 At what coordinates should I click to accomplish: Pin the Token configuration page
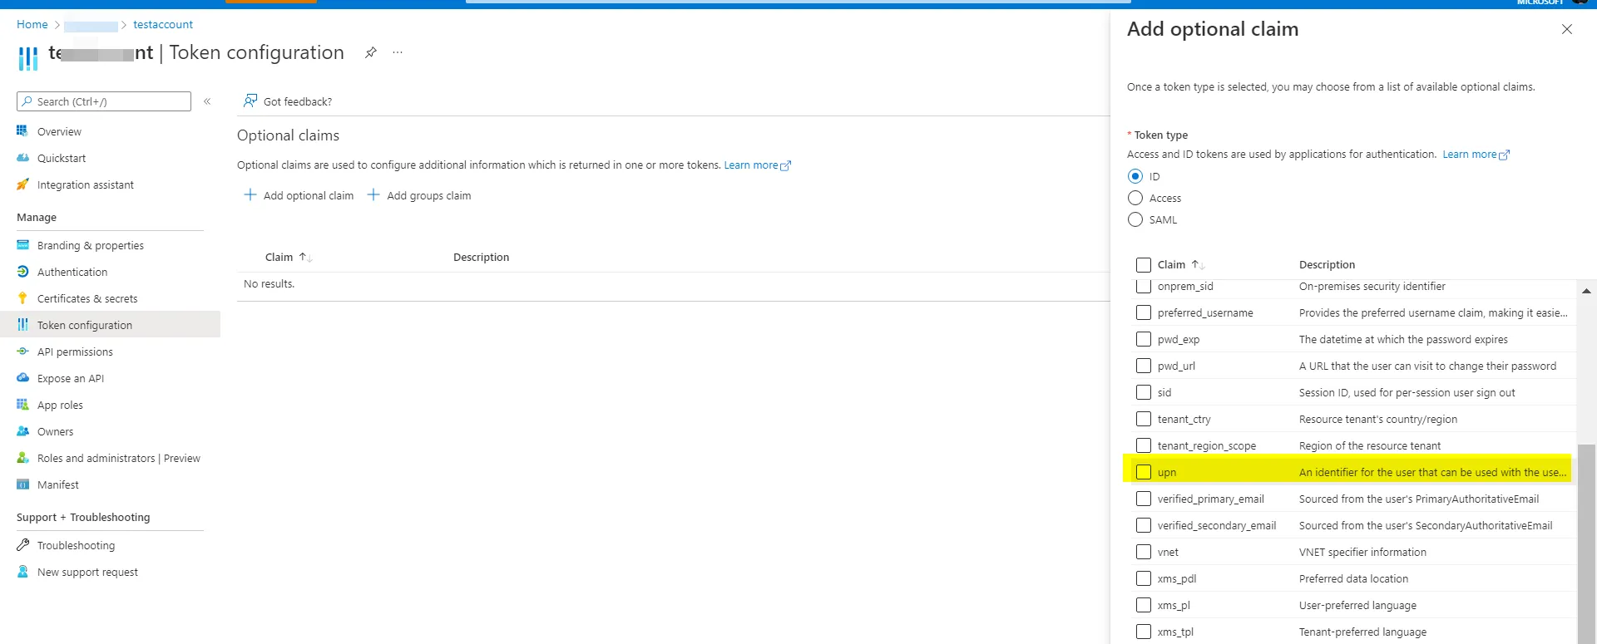click(371, 52)
